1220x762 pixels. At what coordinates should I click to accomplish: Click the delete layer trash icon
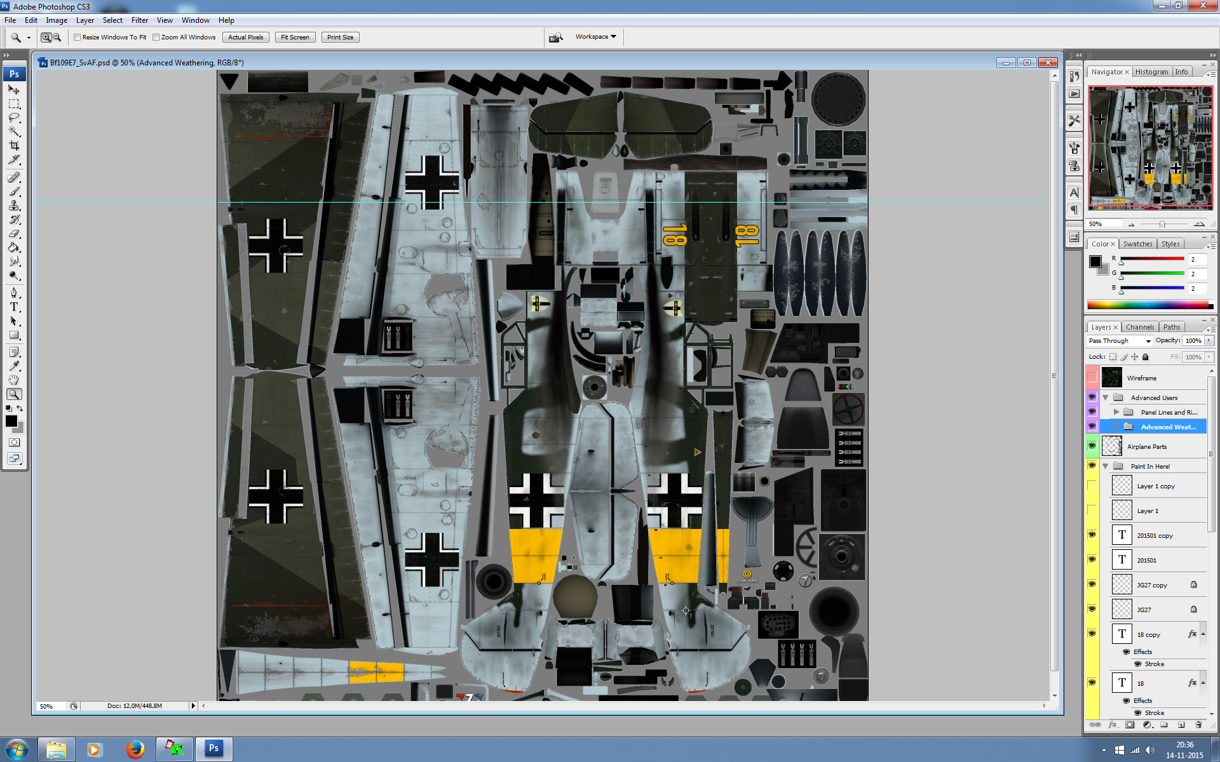tap(1198, 725)
